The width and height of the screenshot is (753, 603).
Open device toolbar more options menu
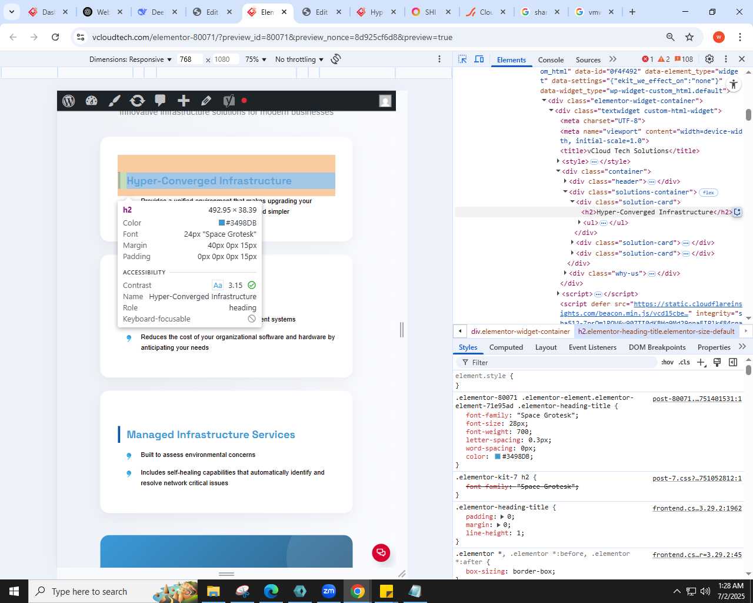coord(439,59)
